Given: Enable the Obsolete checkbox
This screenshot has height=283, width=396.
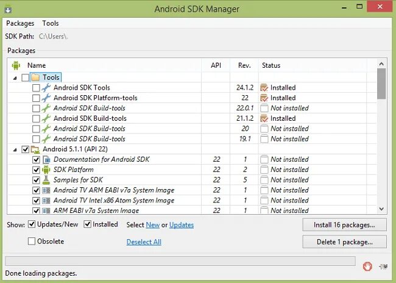Looking at the screenshot, I should point(32,242).
